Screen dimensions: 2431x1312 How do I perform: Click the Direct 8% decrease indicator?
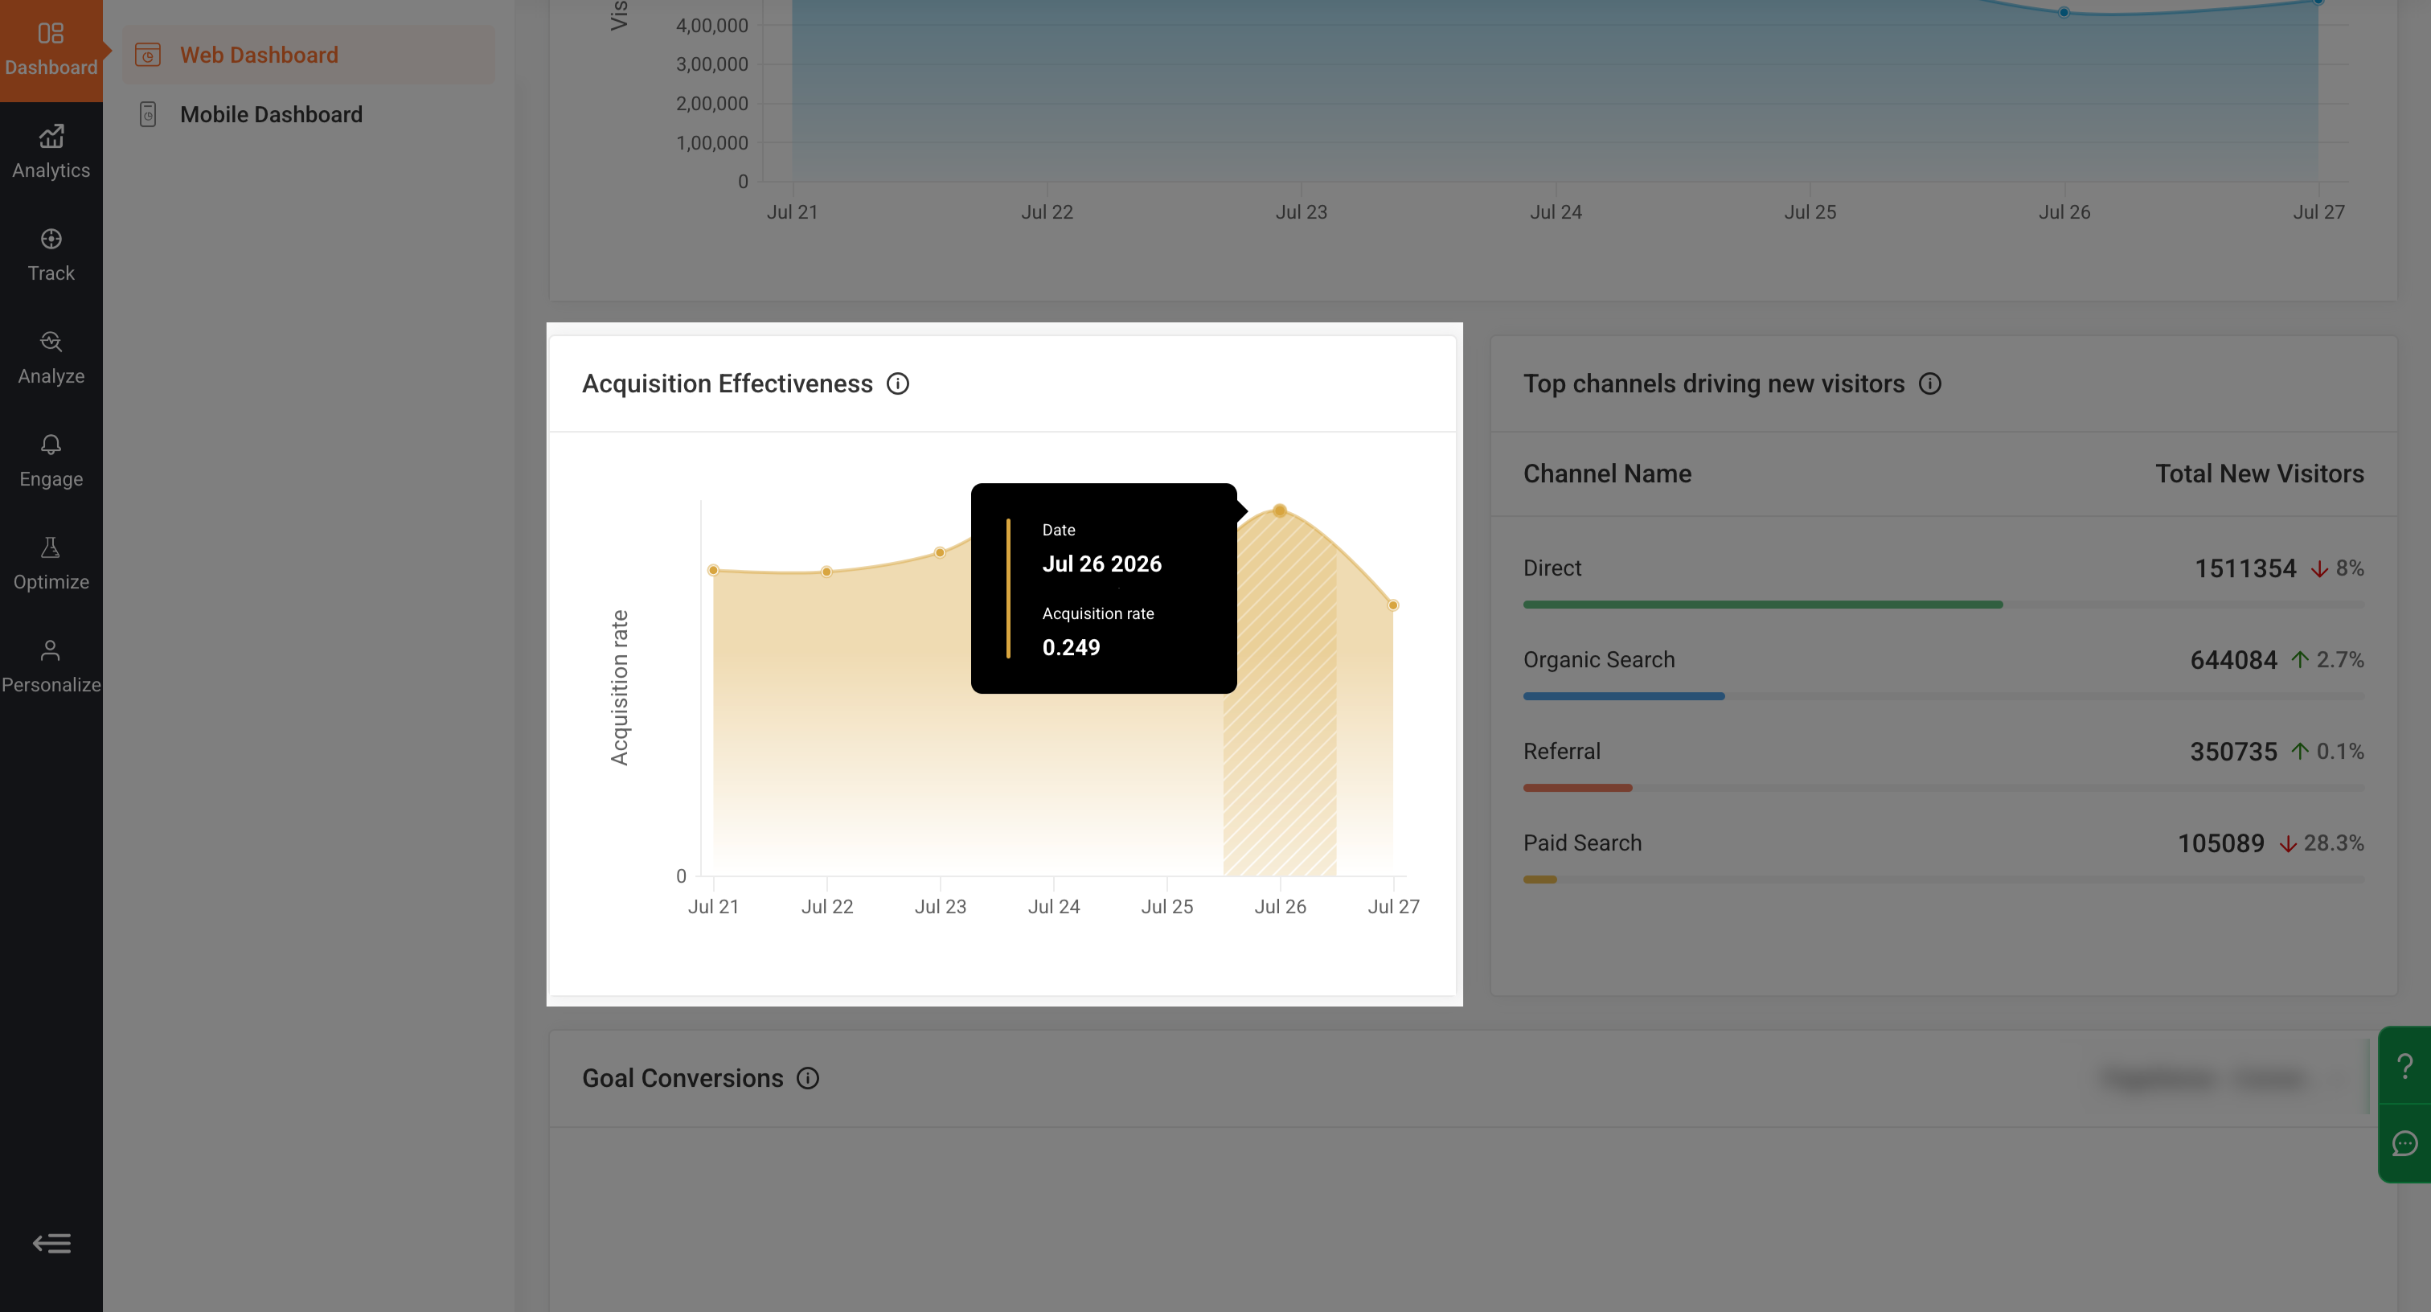click(x=2338, y=568)
